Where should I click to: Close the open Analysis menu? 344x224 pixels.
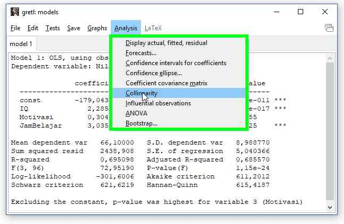(x=126, y=28)
